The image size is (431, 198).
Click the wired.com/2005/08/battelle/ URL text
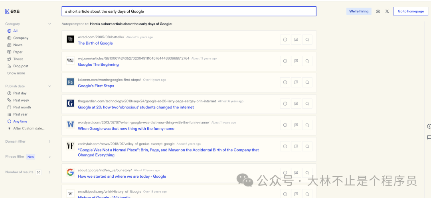[101, 37]
